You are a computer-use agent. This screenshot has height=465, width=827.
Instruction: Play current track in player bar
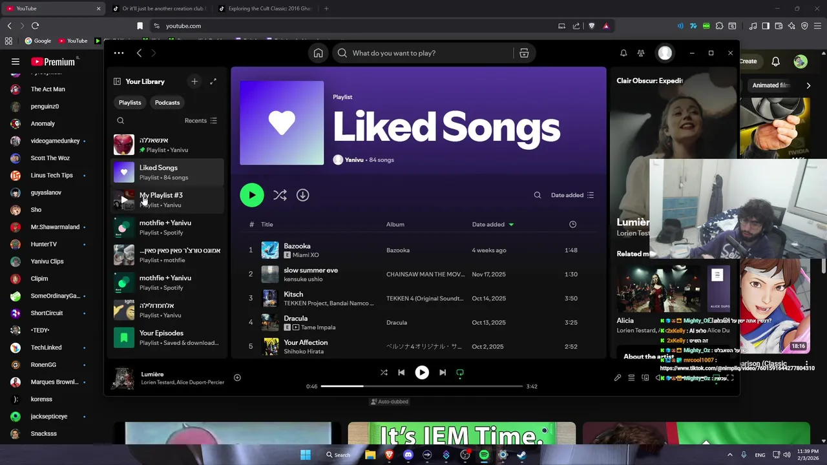pyautogui.click(x=422, y=373)
